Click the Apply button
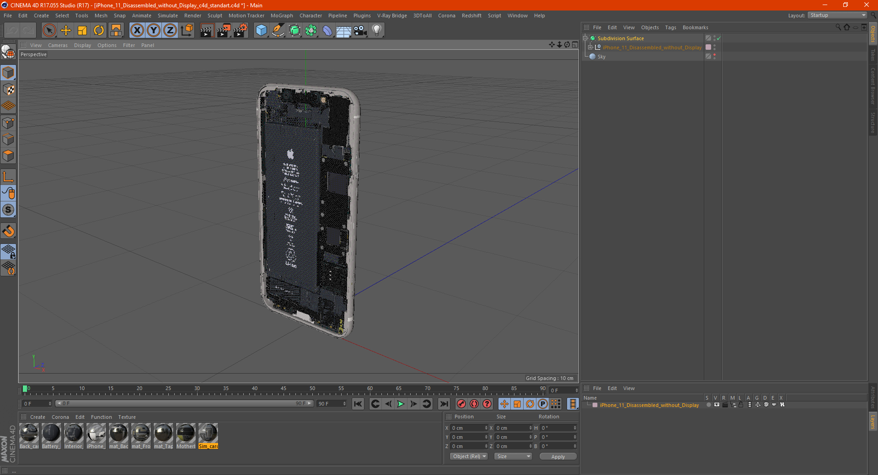Image resolution: width=878 pixels, height=475 pixels. [x=558, y=456]
